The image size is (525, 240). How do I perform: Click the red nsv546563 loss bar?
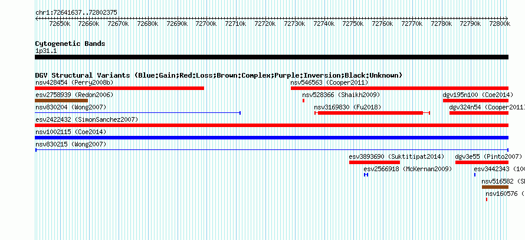pyautogui.click(x=399, y=88)
